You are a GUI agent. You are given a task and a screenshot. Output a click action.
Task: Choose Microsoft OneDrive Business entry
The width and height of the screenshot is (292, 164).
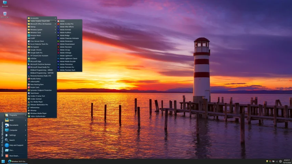[42, 64]
